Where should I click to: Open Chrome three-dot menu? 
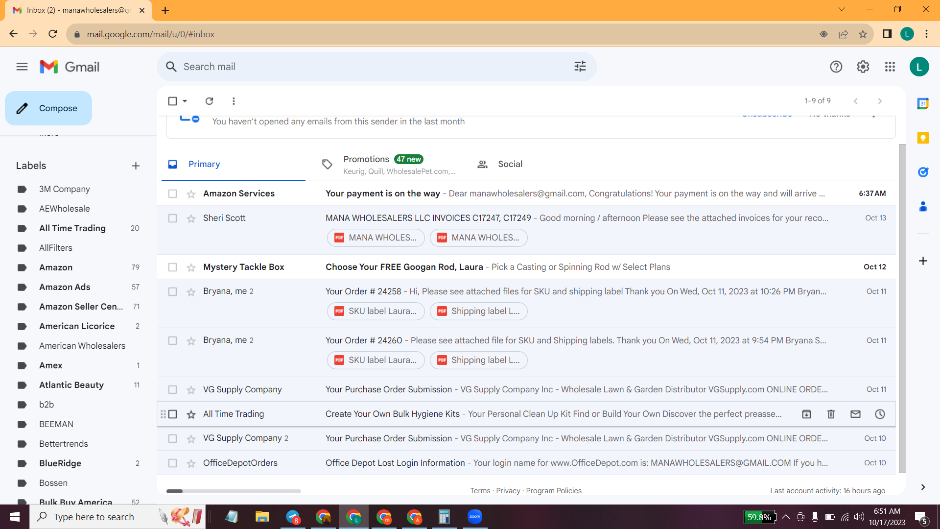coord(926,34)
